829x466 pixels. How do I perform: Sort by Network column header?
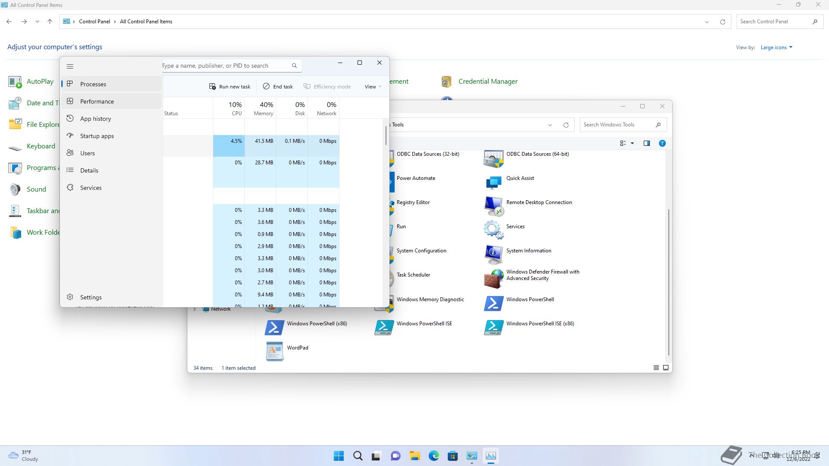(323, 108)
